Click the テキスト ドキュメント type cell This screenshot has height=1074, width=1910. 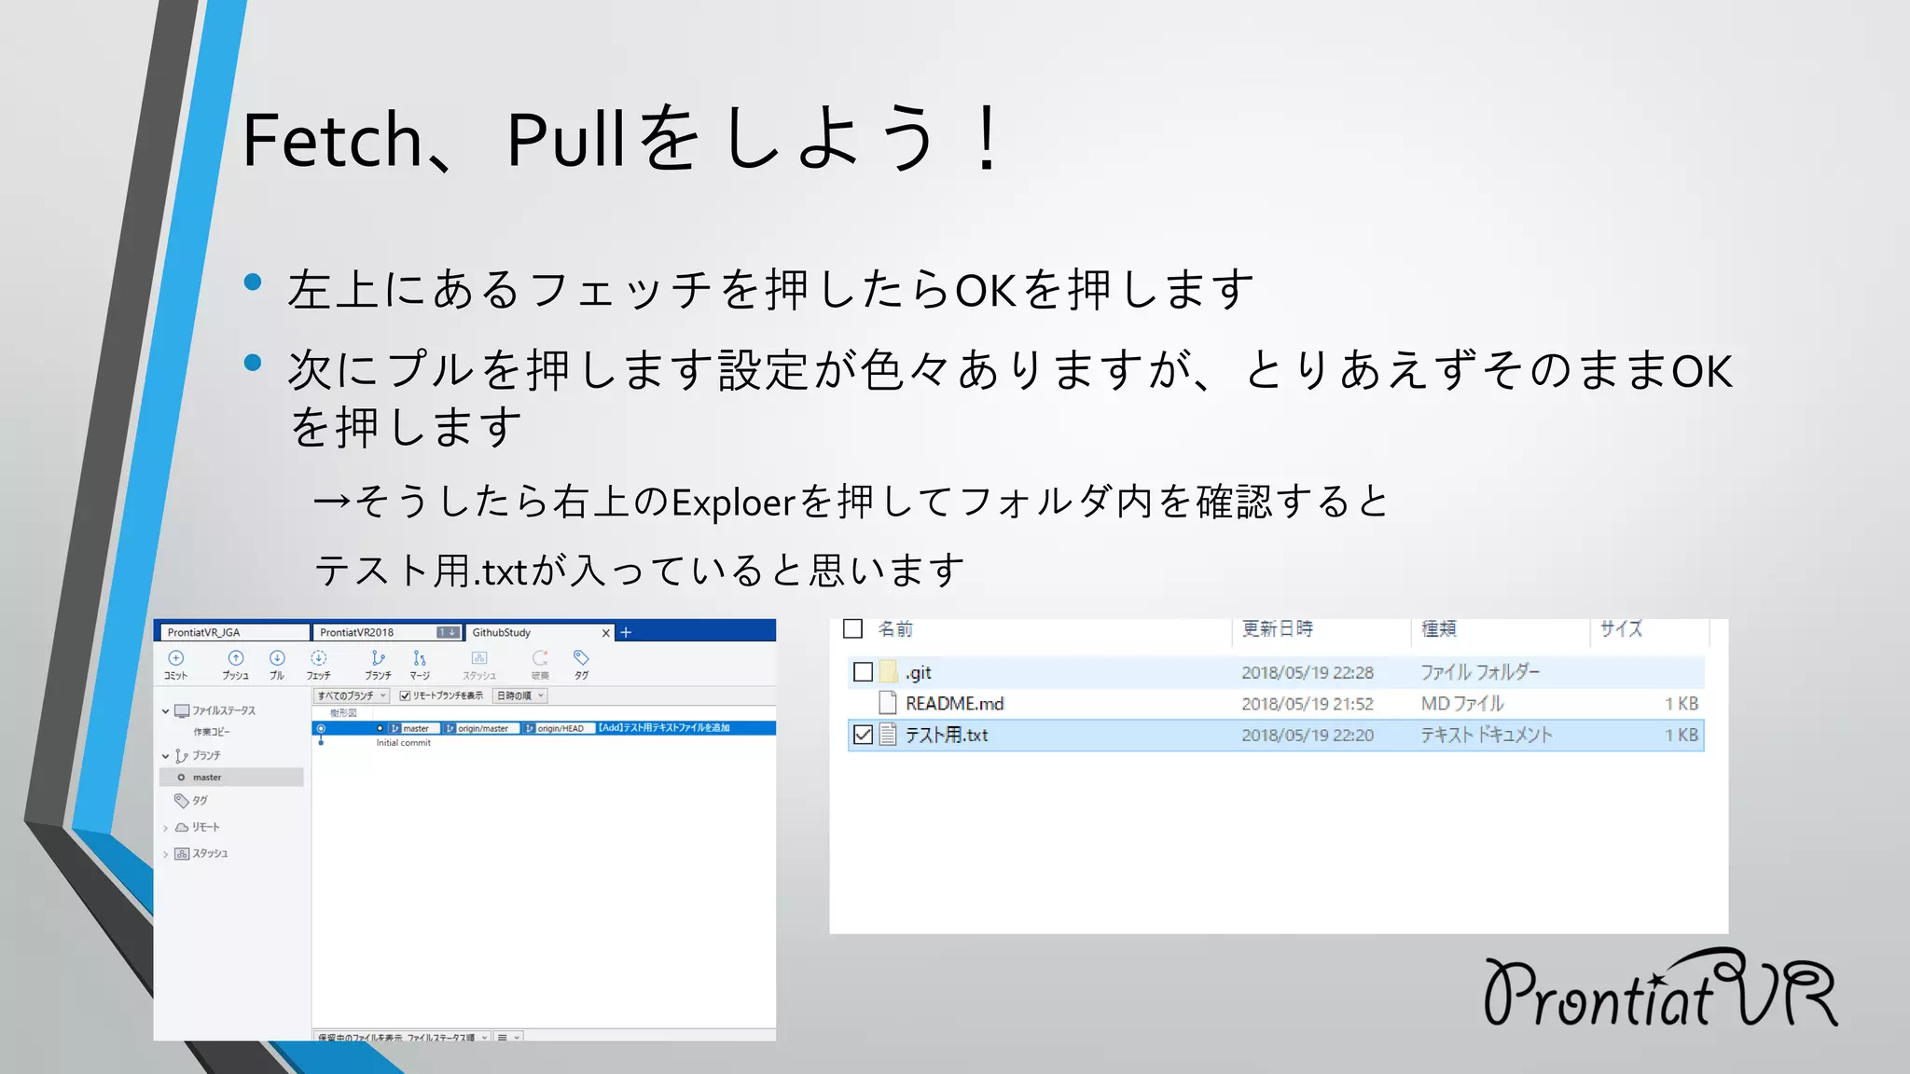click(1487, 735)
